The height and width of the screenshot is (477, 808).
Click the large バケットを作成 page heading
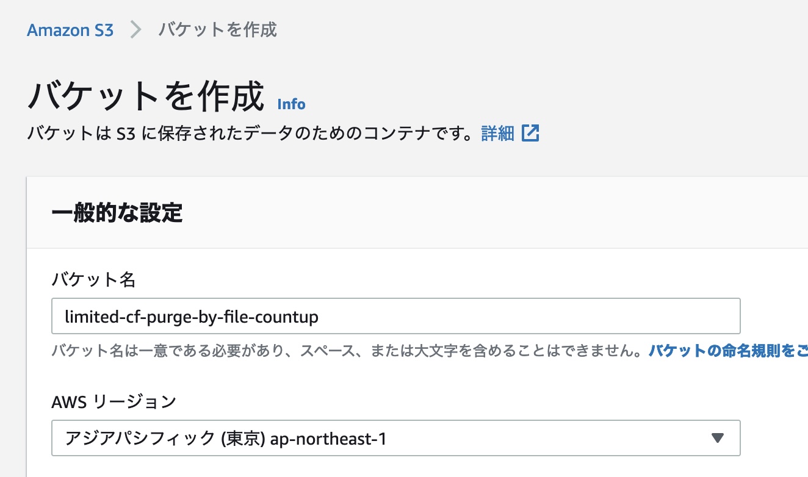pos(146,96)
